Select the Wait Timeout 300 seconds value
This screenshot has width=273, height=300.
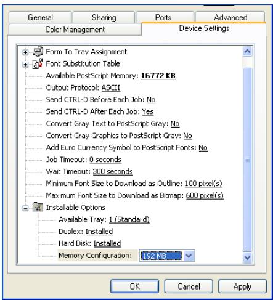[113, 171]
